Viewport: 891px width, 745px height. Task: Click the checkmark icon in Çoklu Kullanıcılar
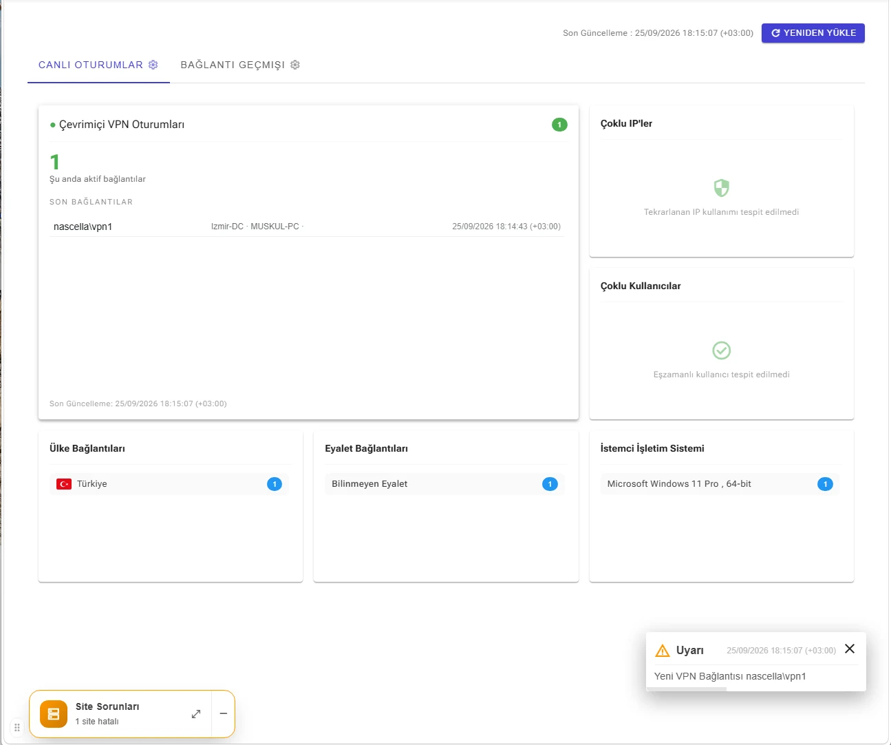tap(721, 350)
